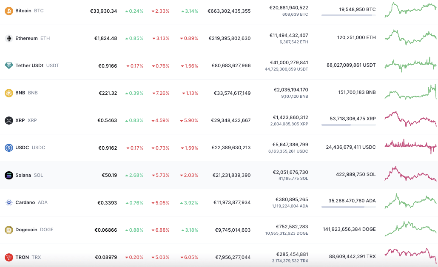Go to Tether USDt details

[x=29, y=65]
